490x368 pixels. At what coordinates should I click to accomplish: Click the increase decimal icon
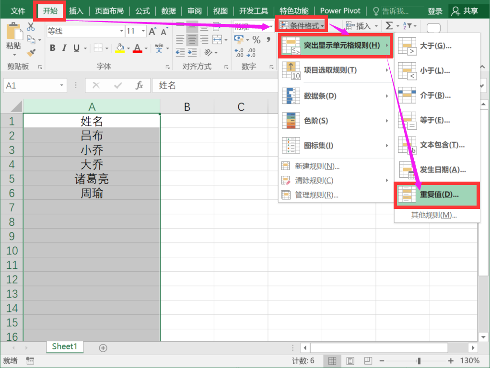pos(239,53)
